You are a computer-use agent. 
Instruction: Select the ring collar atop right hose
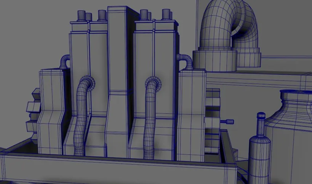tap(154, 83)
